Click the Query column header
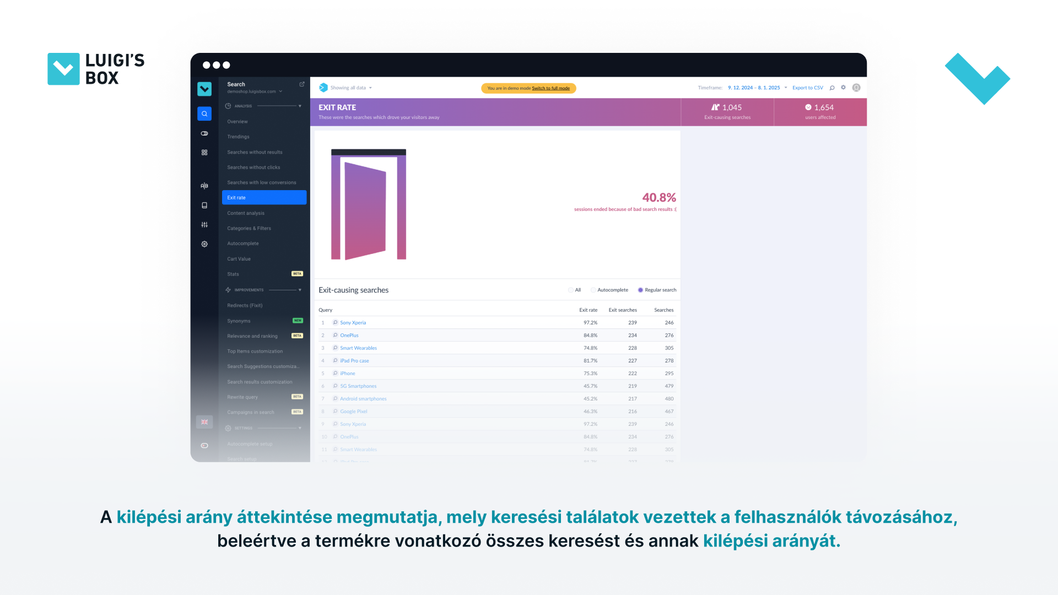This screenshot has width=1058, height=595. click(325, 310)
